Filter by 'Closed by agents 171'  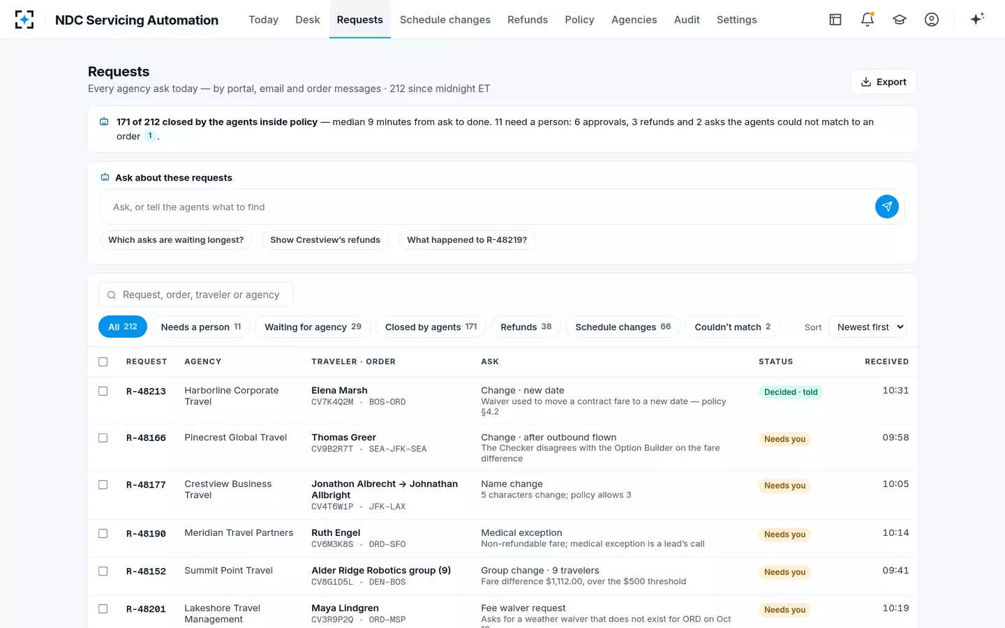click(x=431, y=327)
